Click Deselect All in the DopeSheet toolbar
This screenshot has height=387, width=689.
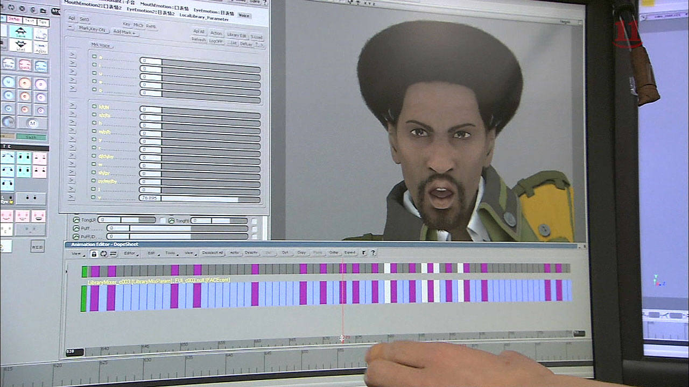click(x=212, y=253)
